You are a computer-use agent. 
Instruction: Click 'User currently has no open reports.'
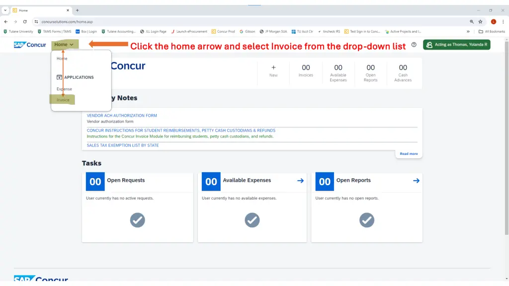click(347, 198)
